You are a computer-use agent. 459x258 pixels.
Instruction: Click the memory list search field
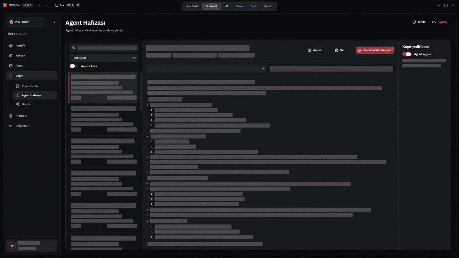[103, 48]
